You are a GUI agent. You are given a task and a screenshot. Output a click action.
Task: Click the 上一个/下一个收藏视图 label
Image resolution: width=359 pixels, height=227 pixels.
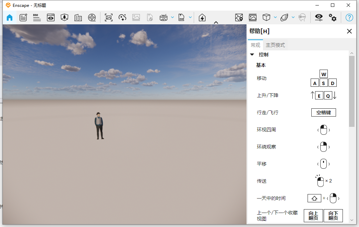click(x=277, y=216)
